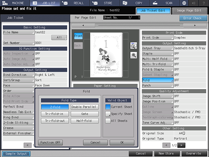Viewport: 209px width, 157px height.
Task: Click the sheet navigation slider track
Action: pyautogui.click(x=139, y=25)
